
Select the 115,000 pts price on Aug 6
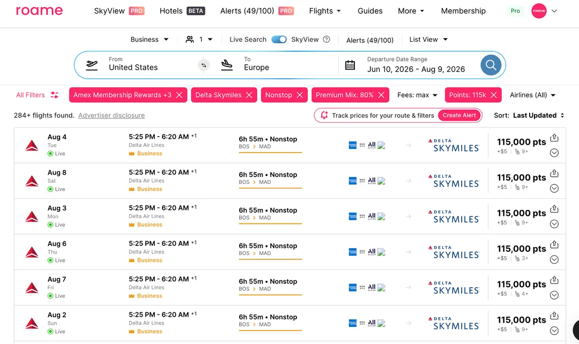(521, 249)
